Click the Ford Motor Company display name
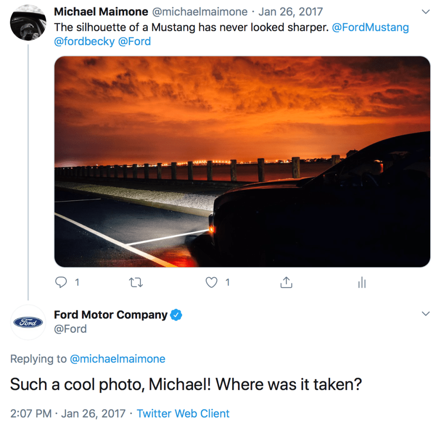The width and height of the screenshot is (441, 430). pyautogui.click(x=110, y=315)
